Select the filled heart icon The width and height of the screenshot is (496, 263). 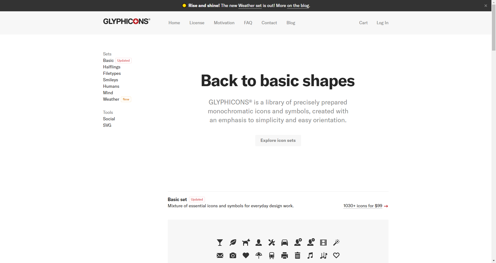pyautogui.click(x=246, y=255)
